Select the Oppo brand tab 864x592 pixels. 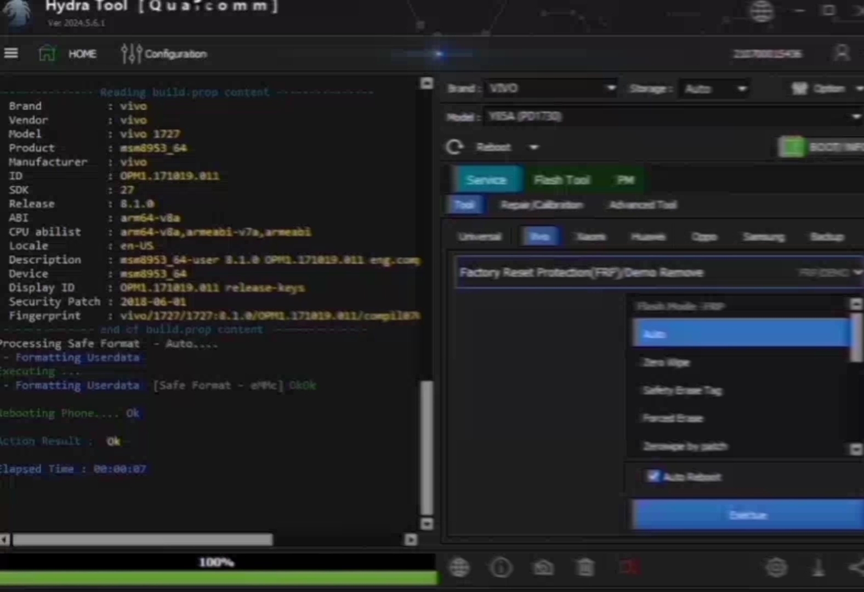coord(704,237)
